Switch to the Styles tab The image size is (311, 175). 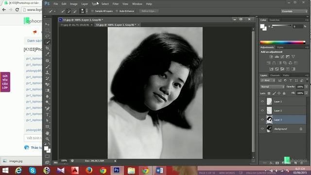pyautogui.click(x=280, y=48)
